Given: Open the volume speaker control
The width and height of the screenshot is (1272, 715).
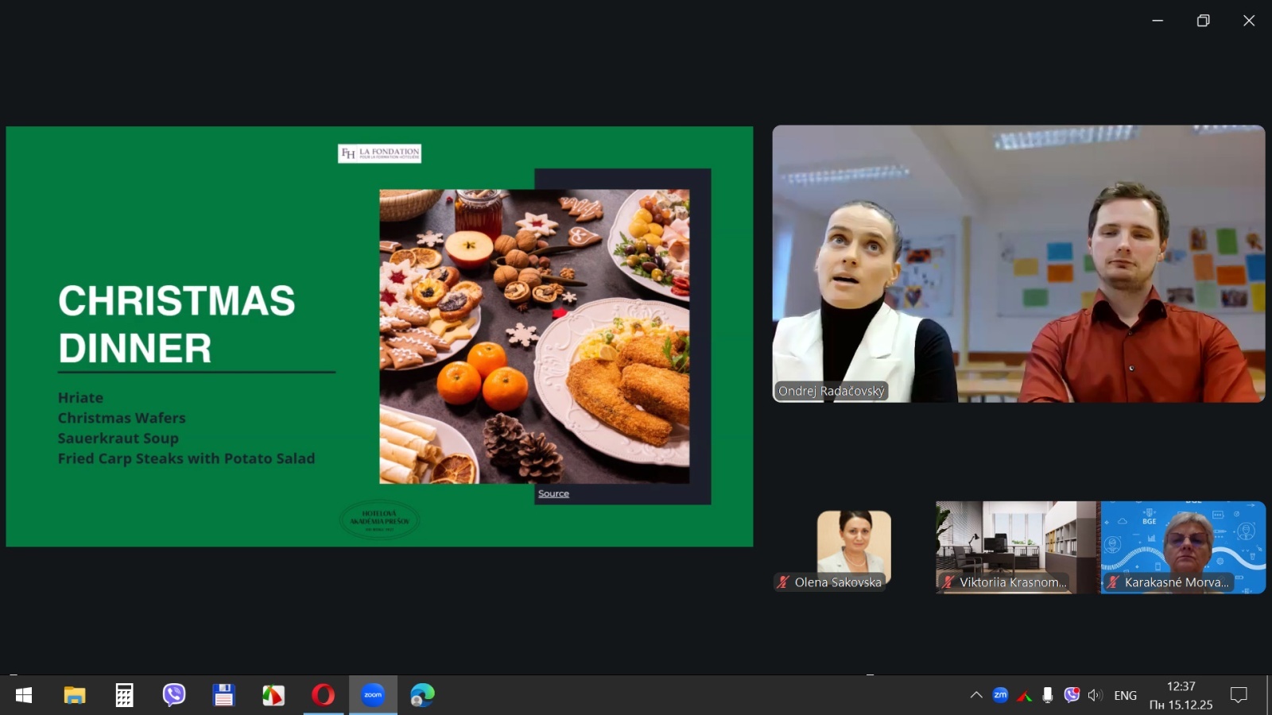Looking at the screenshot, I should tap(1096, 695).
